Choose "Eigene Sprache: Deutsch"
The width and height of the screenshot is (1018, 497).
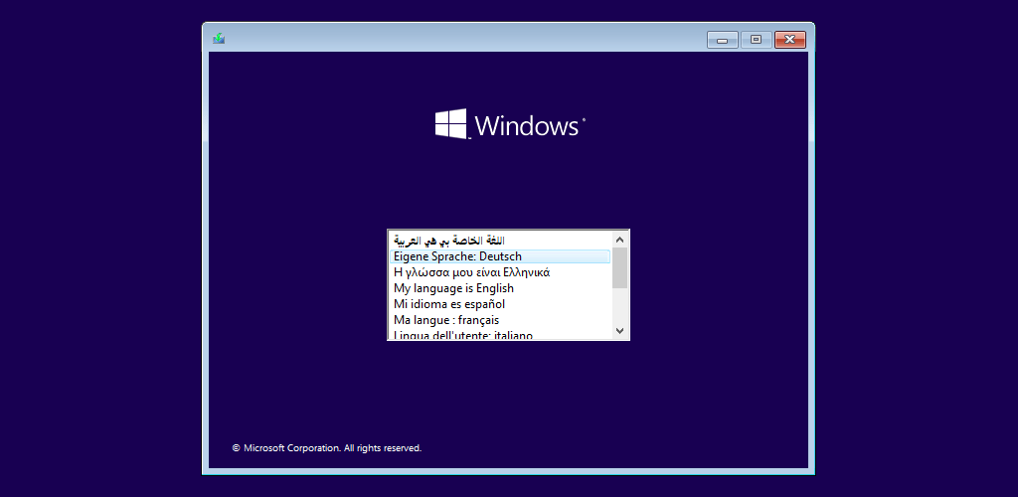pyautogui.click(x=500, y=256)
